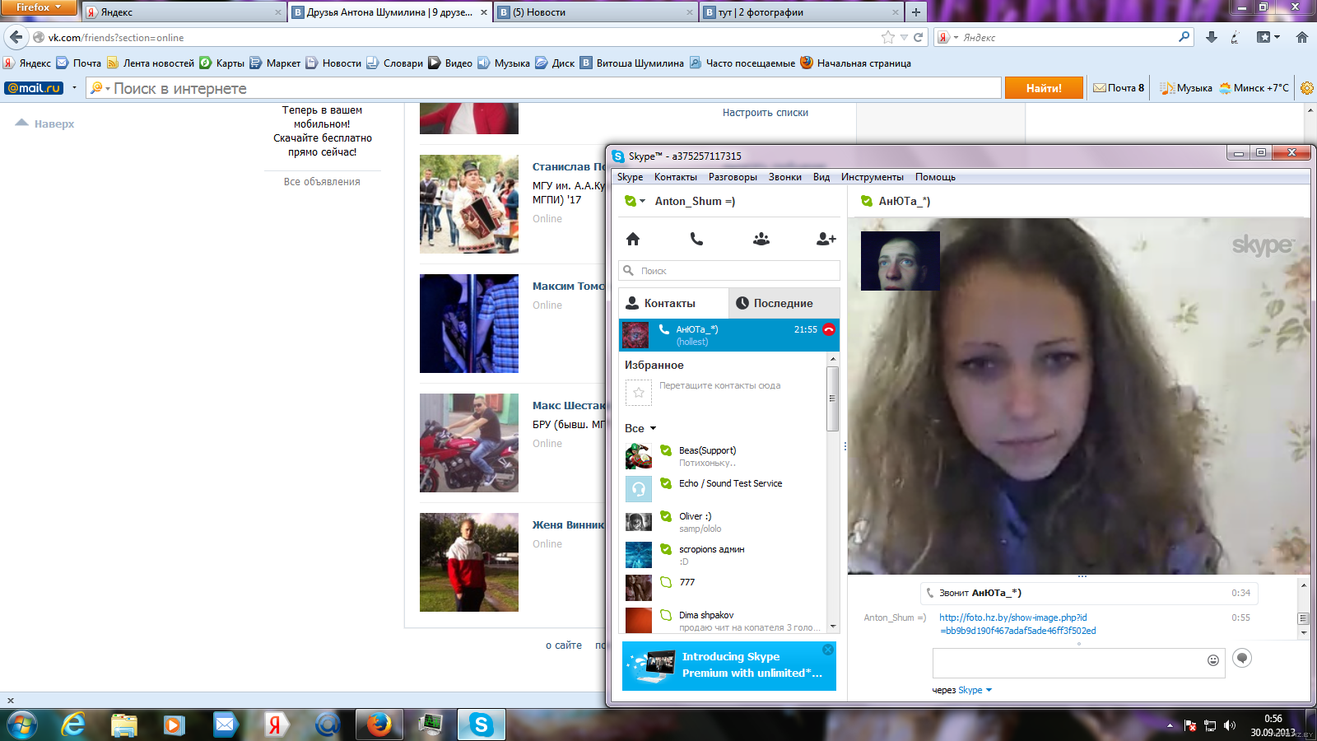The width and height of the screenshot is (1317, 741).
Task: Open a new Firefox tab with plus
Action: [915, 12]
